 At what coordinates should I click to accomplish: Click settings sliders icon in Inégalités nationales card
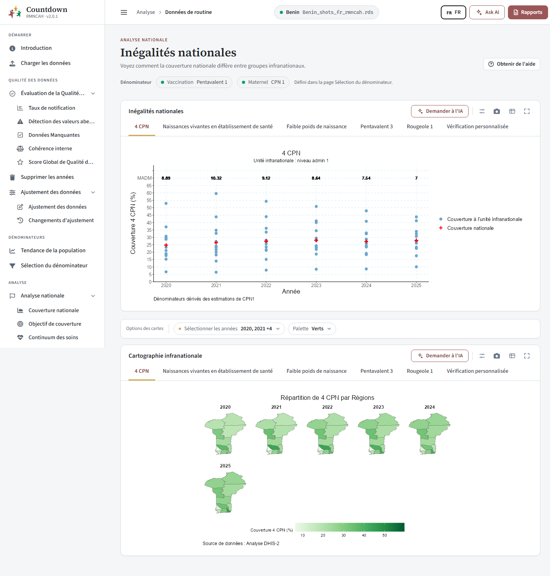point(482,111)
